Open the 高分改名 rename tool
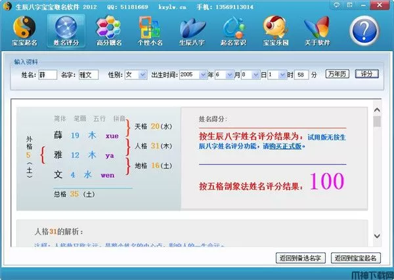Screen dimensions: 394x280 (x=108, y=31)
